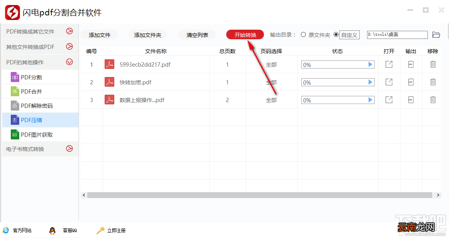The image size is (449, 238).
Task: Click horizontal scrollbar right arrow
Action: pyautogui.click(x=438, y=195)
